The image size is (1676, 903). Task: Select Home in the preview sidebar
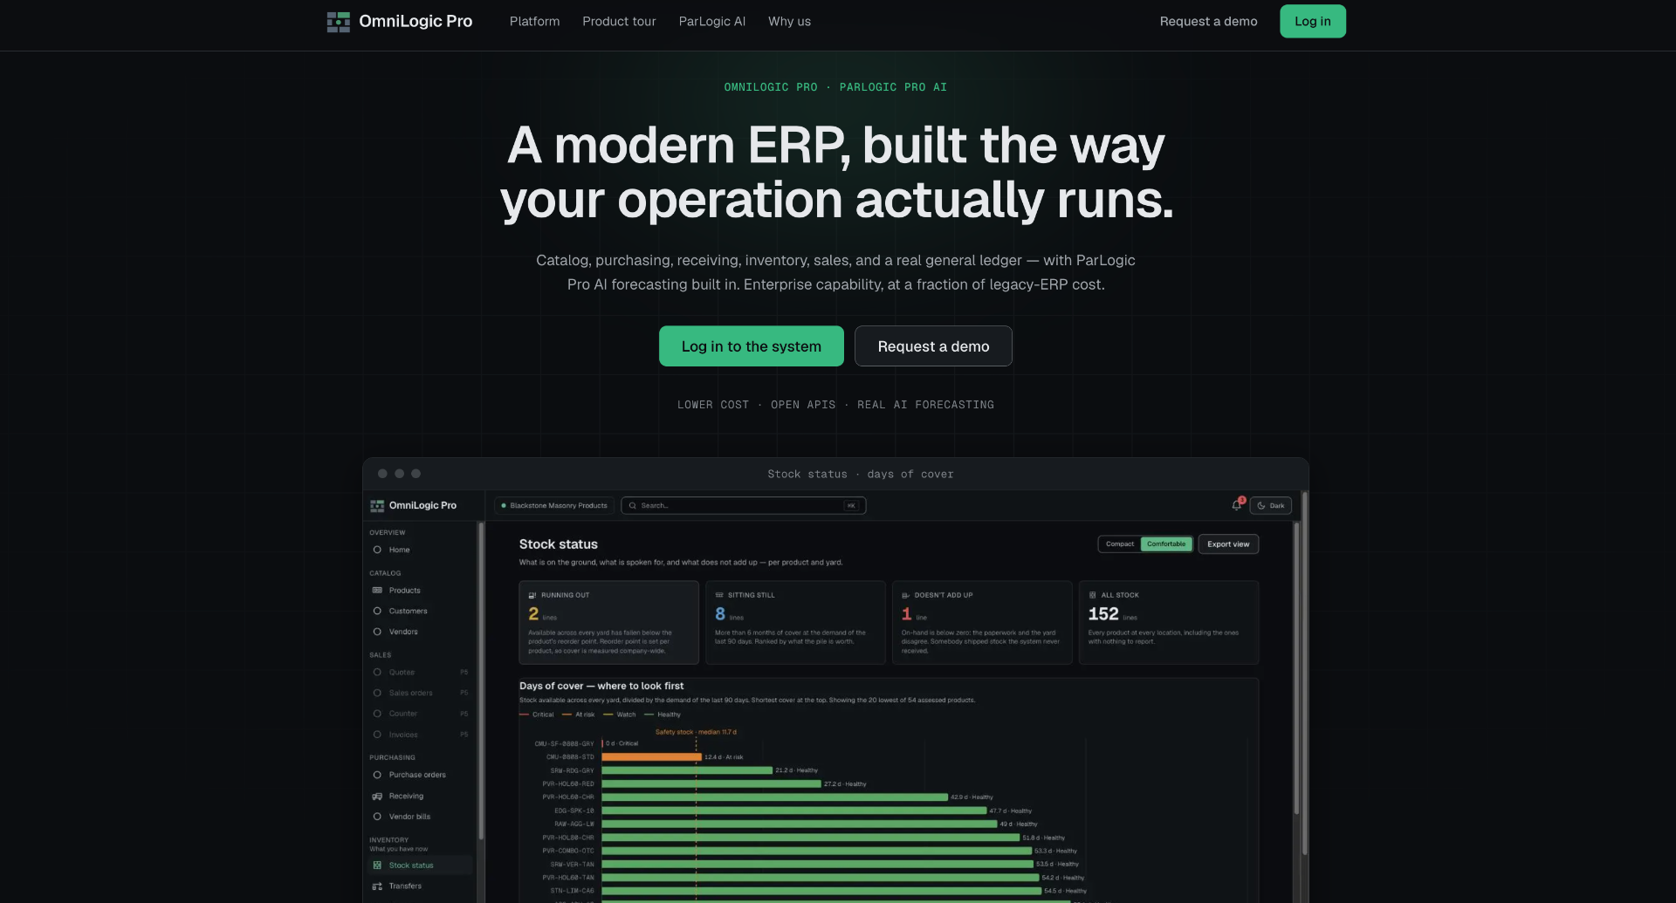(421, 550)
